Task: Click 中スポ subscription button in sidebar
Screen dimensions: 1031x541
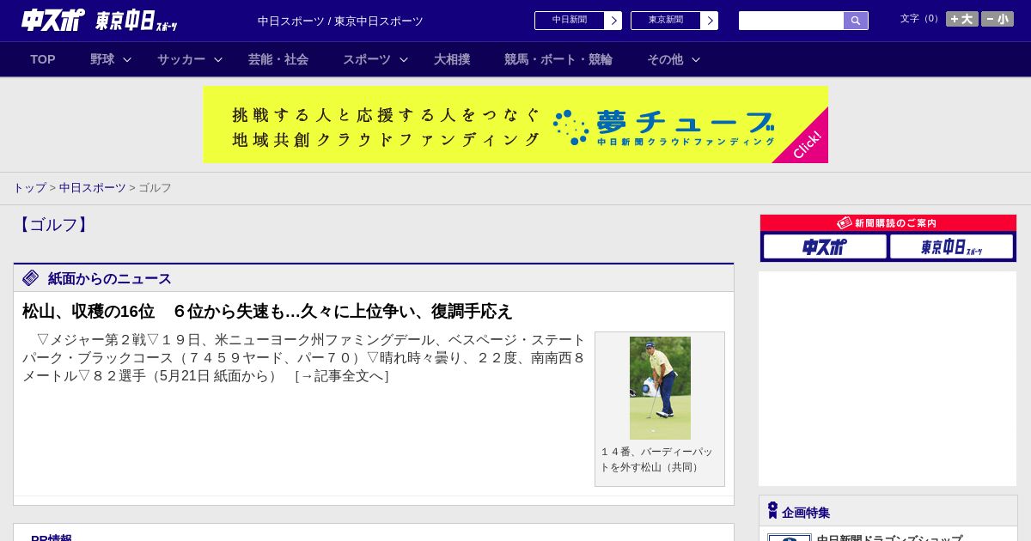Action: [x=825, y=246]
